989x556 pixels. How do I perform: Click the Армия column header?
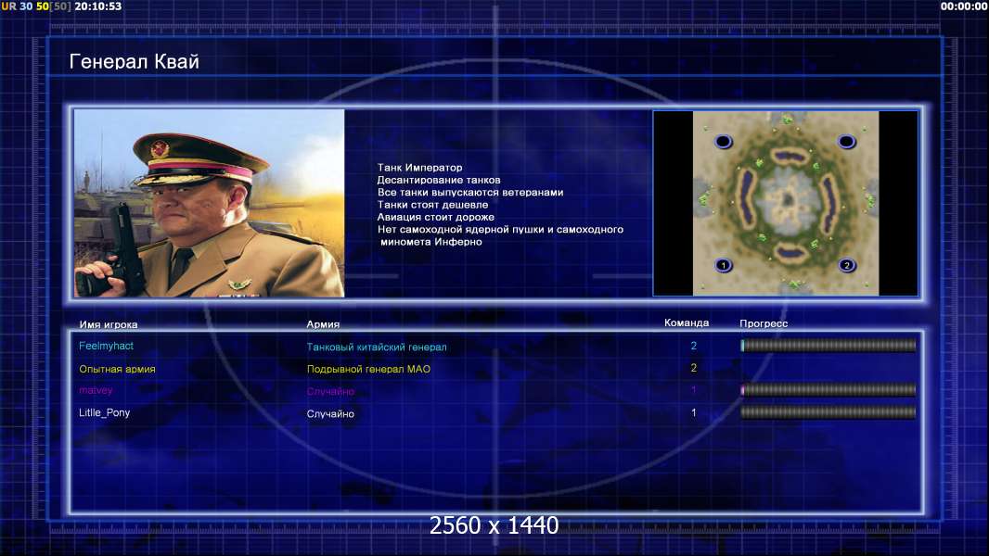323,324
